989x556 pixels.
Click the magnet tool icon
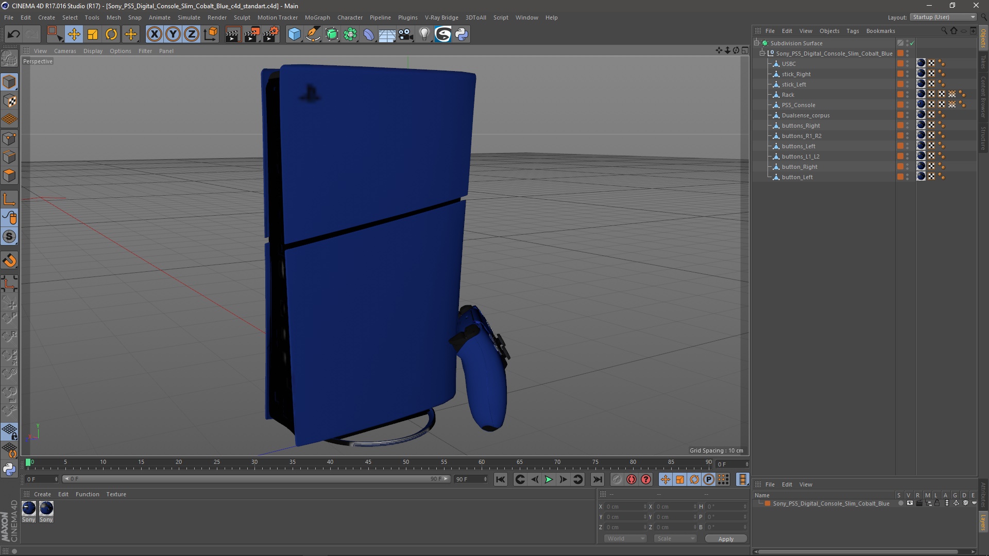coord(9,260)
